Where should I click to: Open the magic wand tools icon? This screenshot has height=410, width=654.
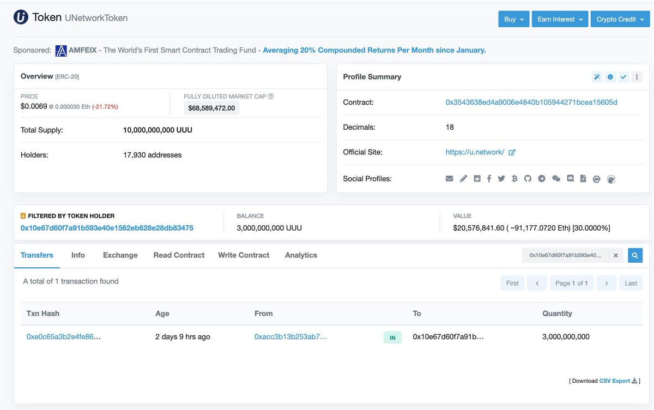pos(597,77)
